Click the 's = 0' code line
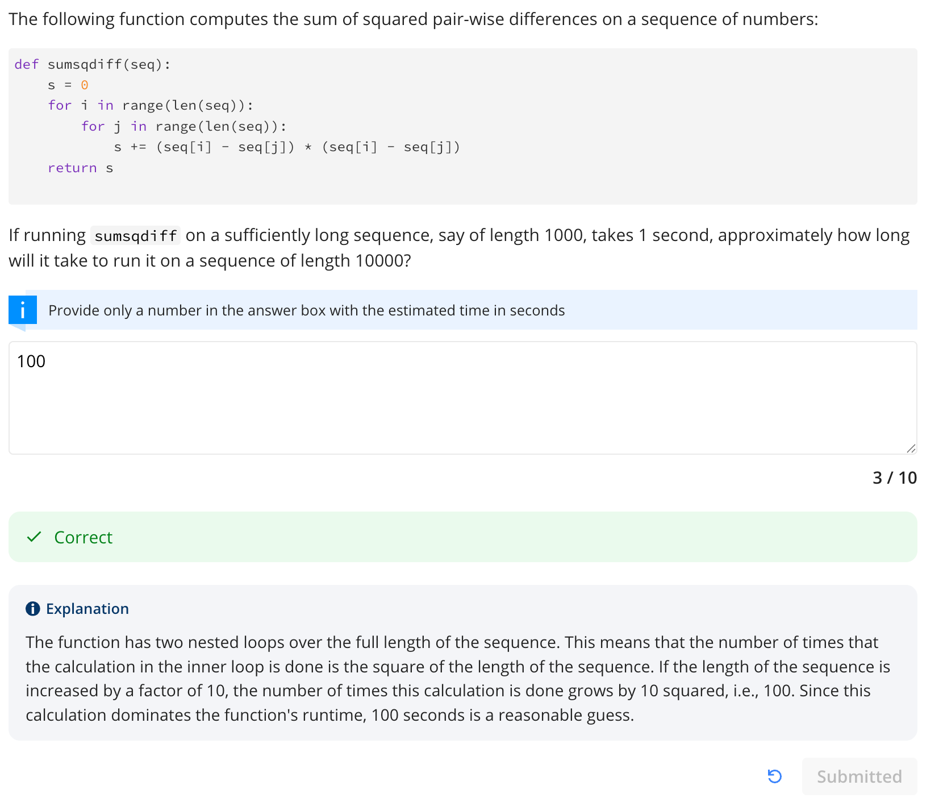Image resolution: width=943 pixels, height=806 pixels. [68, 85]
